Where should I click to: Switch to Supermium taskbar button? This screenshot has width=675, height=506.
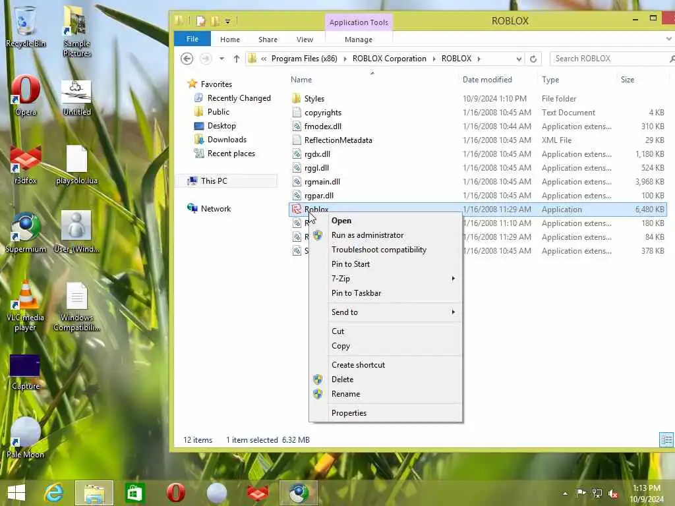[x=299, y=493]
